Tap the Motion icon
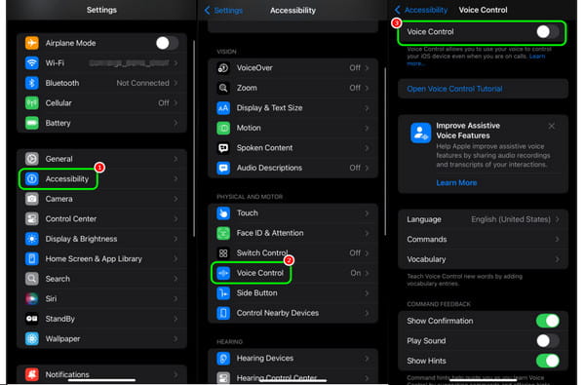Image resolution: width=585 pixels, height=385 pixels. [x=223, y=128]
